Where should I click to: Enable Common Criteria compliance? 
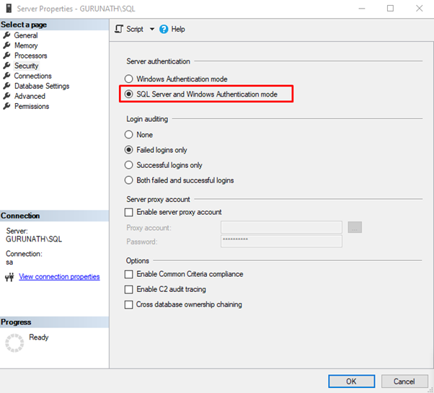[x=129, y=274]
